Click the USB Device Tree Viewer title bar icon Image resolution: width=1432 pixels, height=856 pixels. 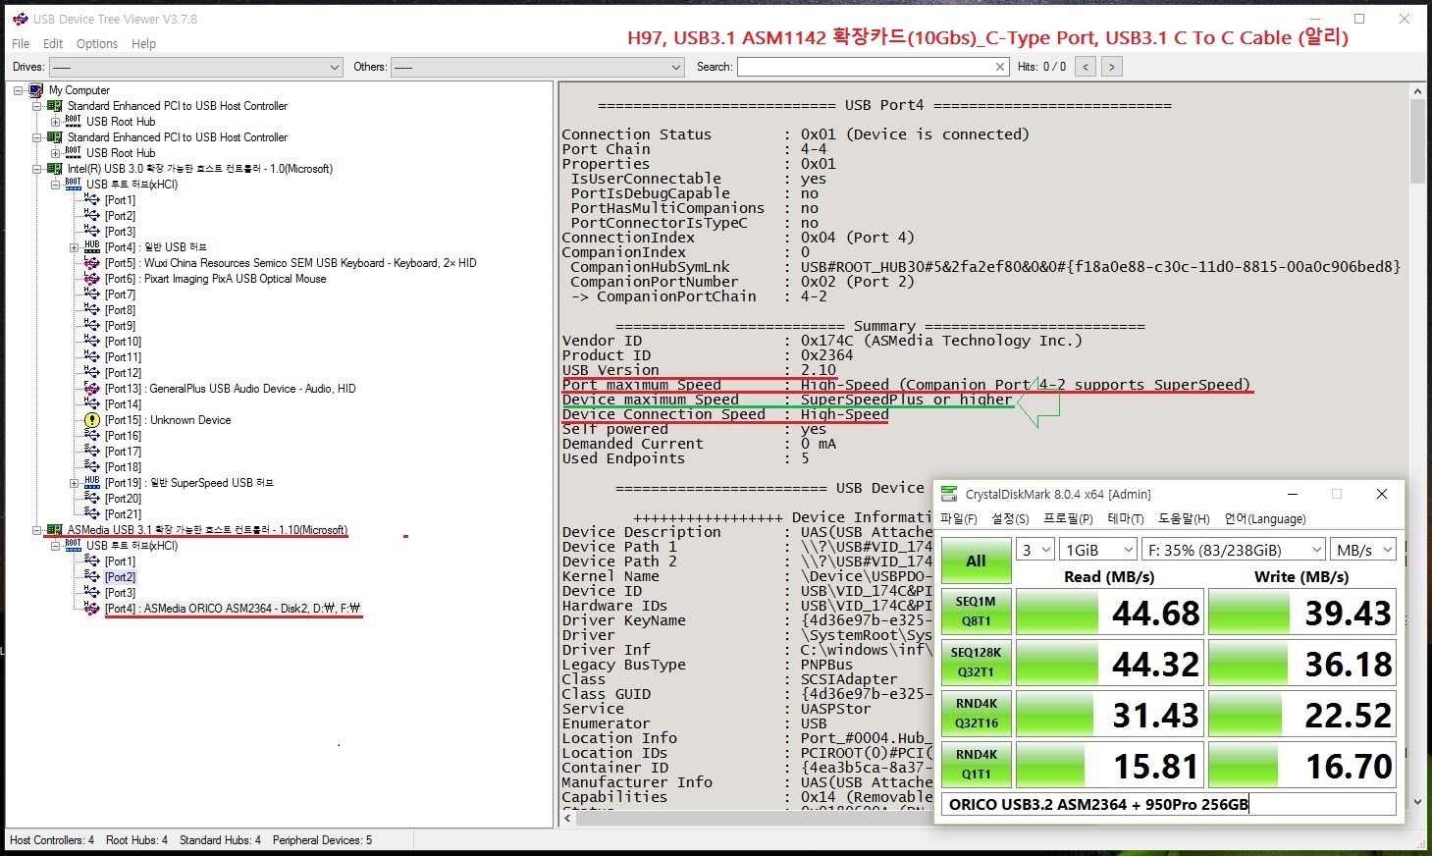click(20, 19)
